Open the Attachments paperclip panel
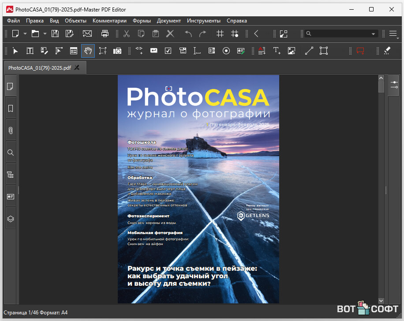Viewport: 404px width, 321px height. pyautogui.click(x=11, y=131)
